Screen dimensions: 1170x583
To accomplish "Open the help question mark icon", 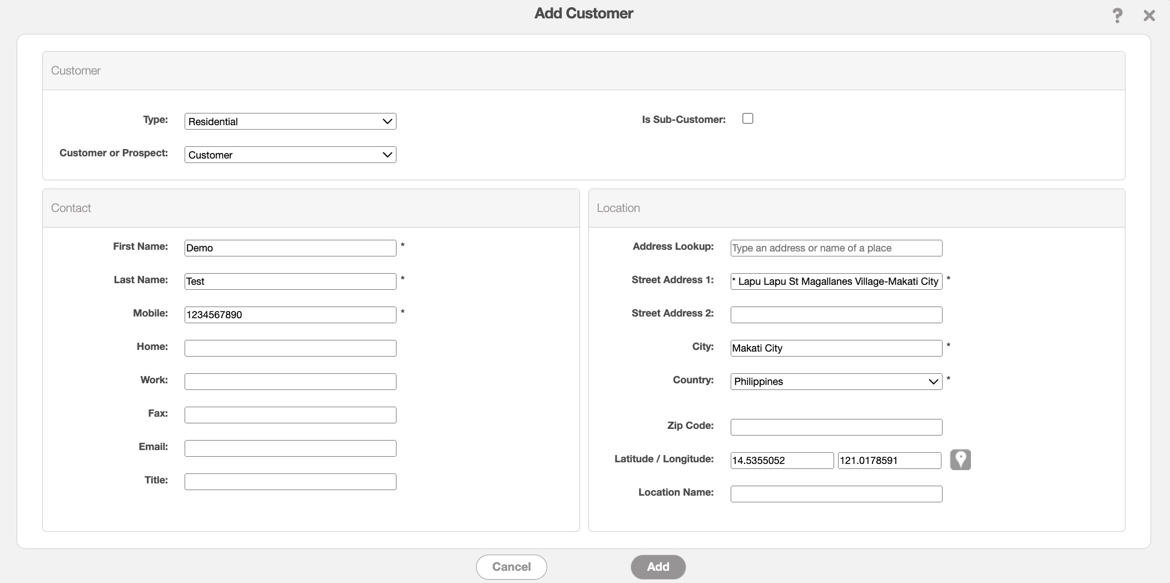I will [x=1117, y=16].
